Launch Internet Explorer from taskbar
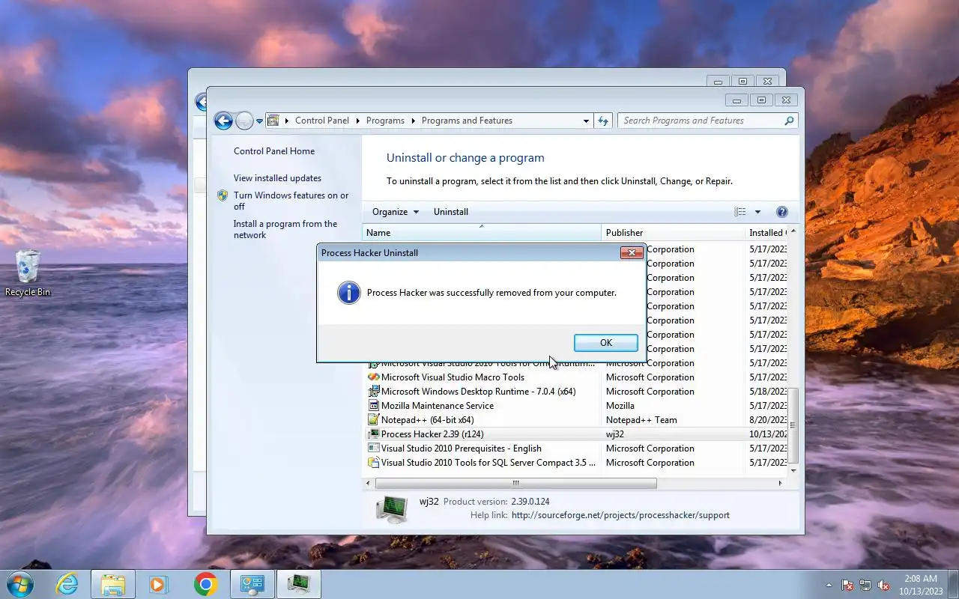959x599 pixels. point(67,584)
